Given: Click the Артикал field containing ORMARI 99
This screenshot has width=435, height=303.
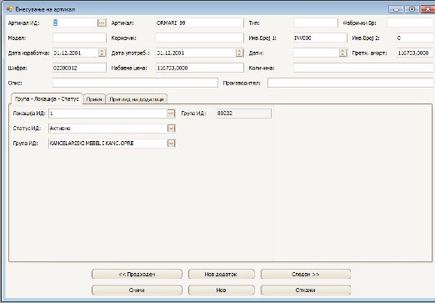Looking at the screenshot, I should [x=199, y=23].
